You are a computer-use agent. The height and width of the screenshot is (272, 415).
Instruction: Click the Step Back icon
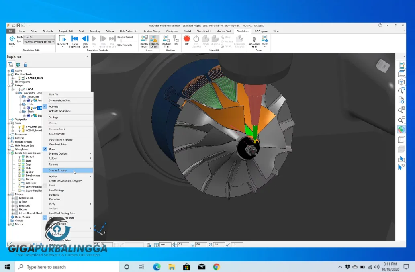click(85, 39)
